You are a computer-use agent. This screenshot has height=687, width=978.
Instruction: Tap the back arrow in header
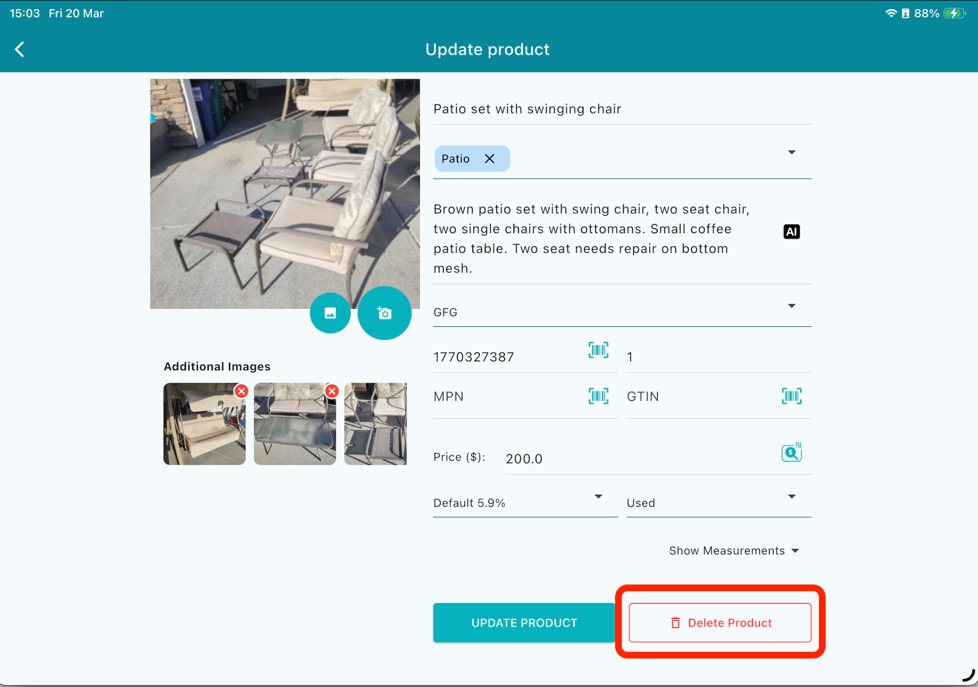pos(20,49)
